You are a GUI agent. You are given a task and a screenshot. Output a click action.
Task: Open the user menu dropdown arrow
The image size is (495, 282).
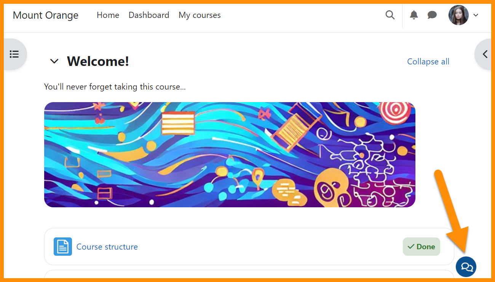[476, 15]
